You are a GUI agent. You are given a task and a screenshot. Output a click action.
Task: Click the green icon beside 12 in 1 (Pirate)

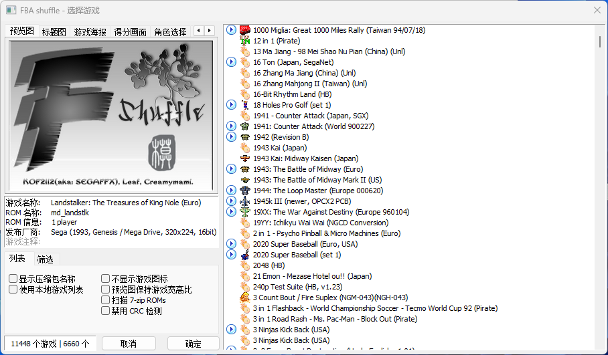245,41
